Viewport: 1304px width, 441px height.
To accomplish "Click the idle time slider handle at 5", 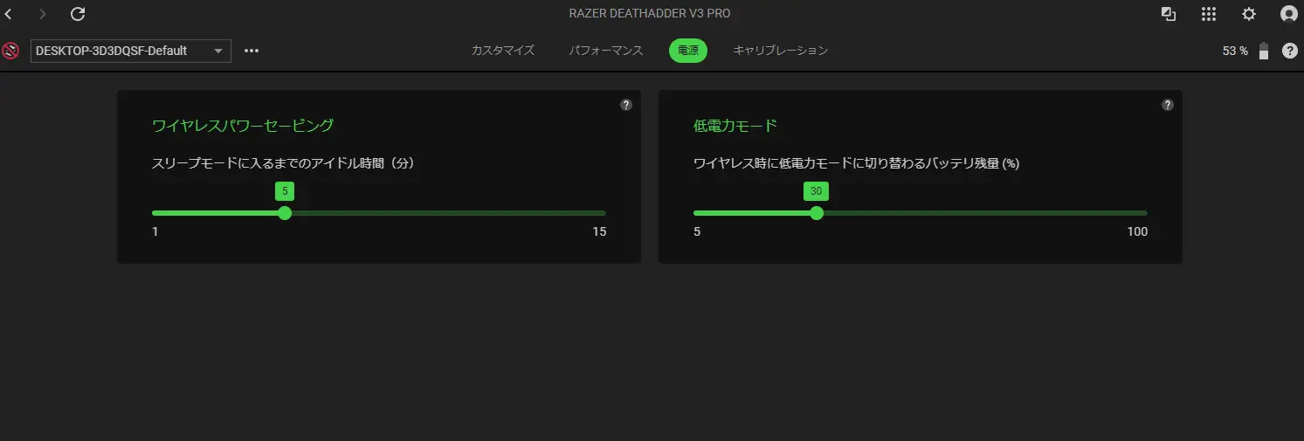I will pyautogui.click(x=285, y=213).
